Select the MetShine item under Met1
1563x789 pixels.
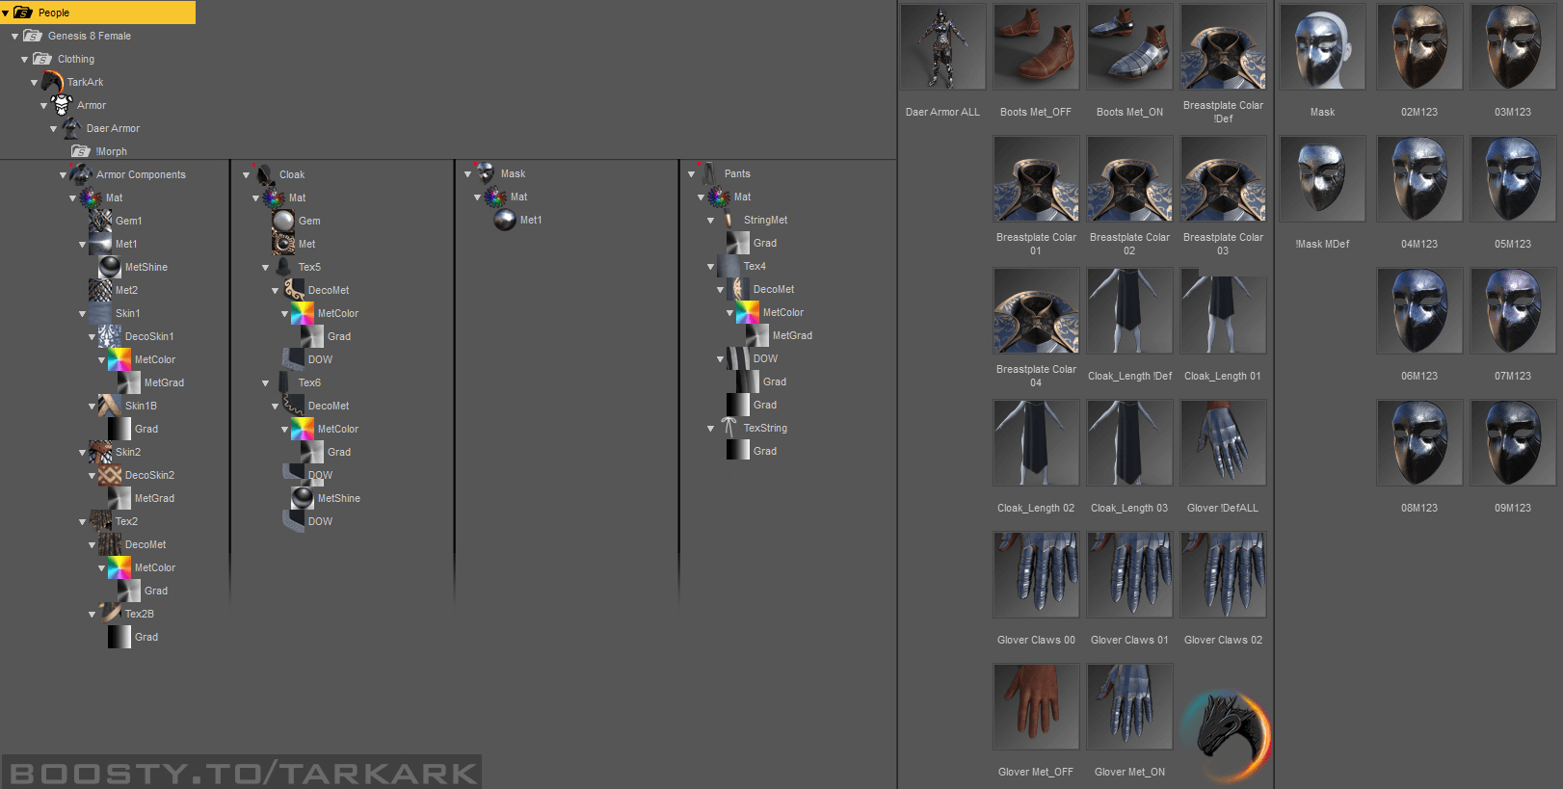146,267
